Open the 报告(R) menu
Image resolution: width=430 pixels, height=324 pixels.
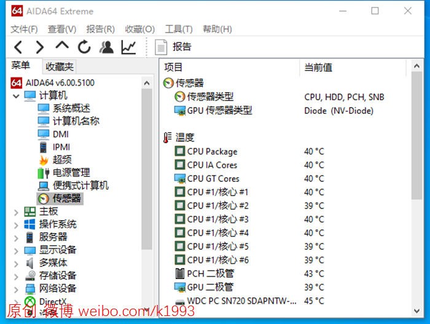(100, 29)
